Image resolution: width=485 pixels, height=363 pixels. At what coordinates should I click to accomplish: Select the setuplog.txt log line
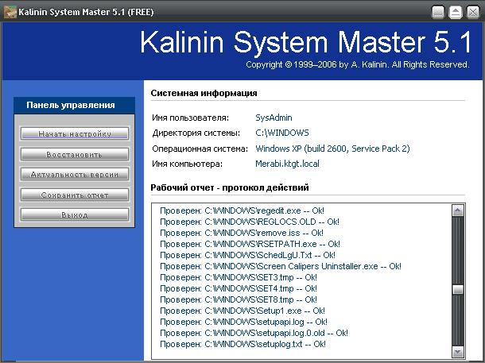[242, 344]
